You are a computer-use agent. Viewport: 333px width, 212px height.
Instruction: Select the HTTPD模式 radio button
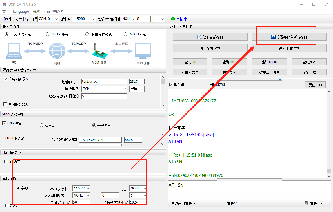[x=47, y=34]
